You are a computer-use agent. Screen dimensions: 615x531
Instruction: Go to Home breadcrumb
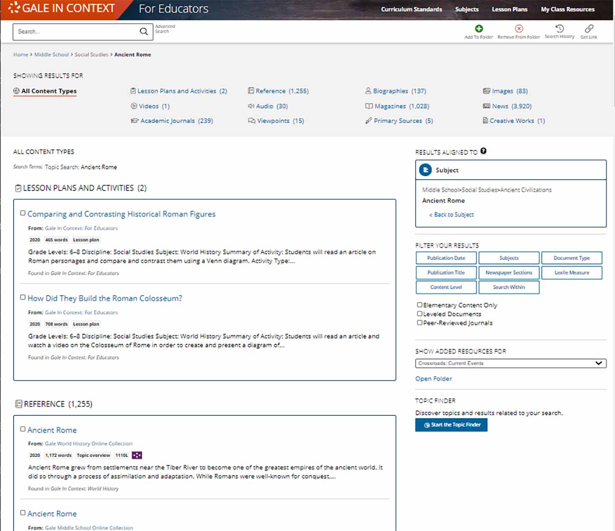pyautogui.click(x=21, y=55)
